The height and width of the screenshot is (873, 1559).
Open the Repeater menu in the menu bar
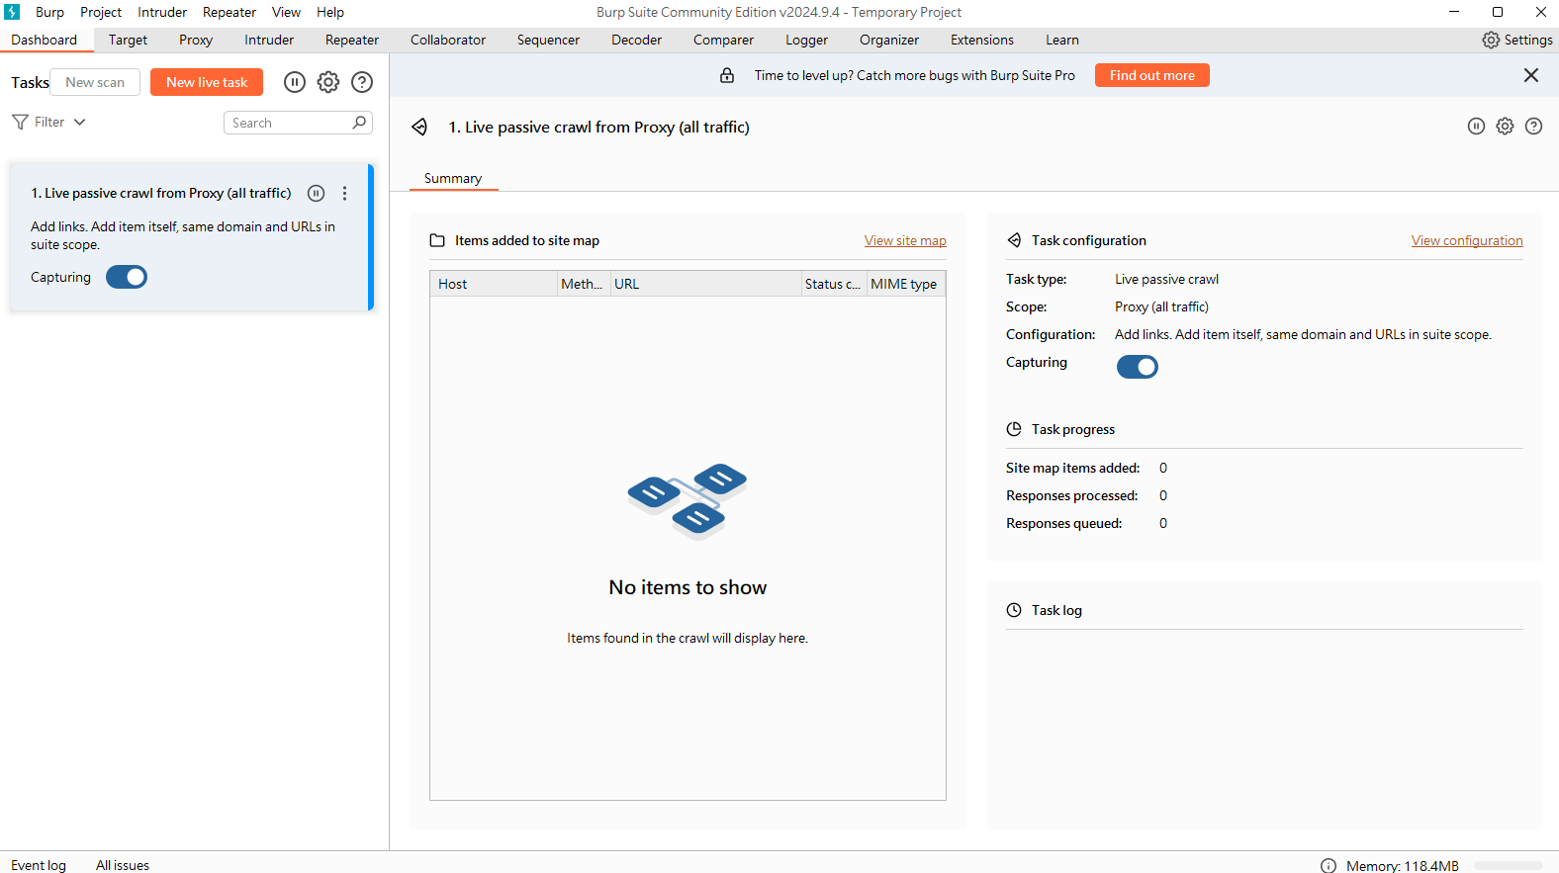[229, 12]
